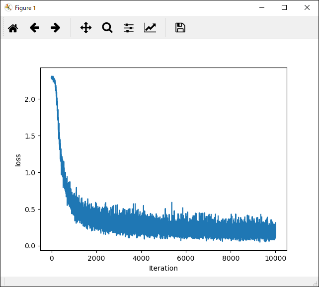This screenshot has height=287, width=319.
Task: Click the status bar at window bottom
Action: click(159, 282)
